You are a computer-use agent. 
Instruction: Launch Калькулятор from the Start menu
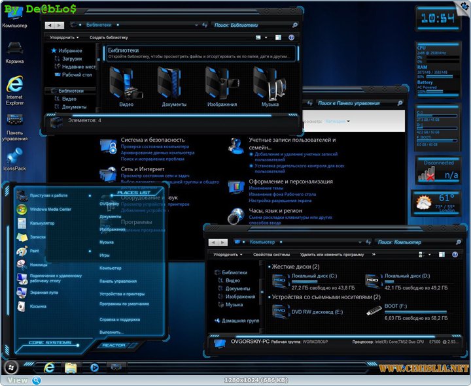point(42,223)
